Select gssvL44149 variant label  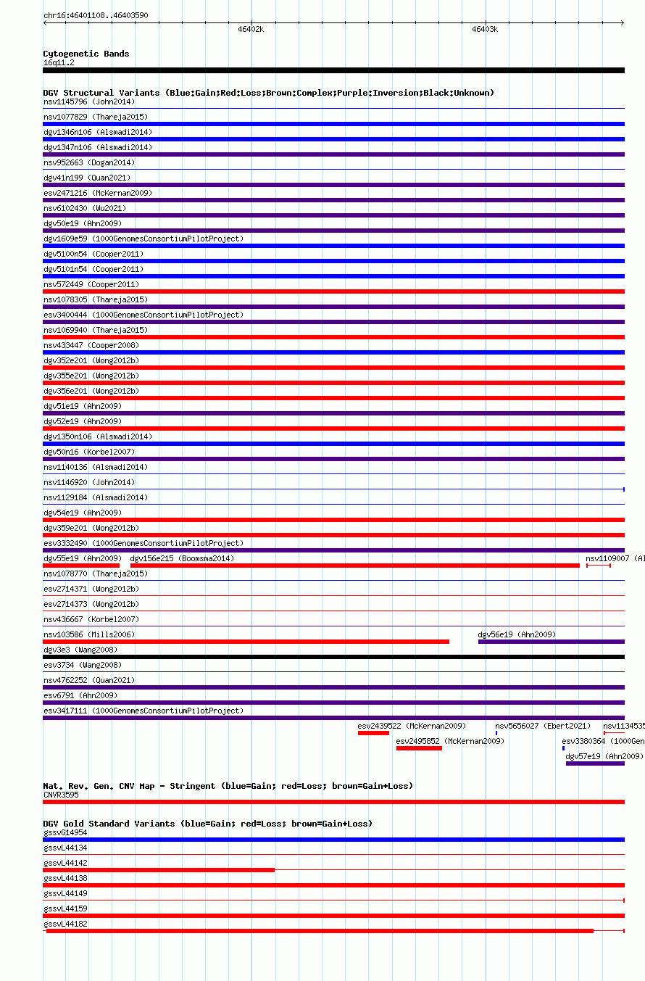[65, 893]
